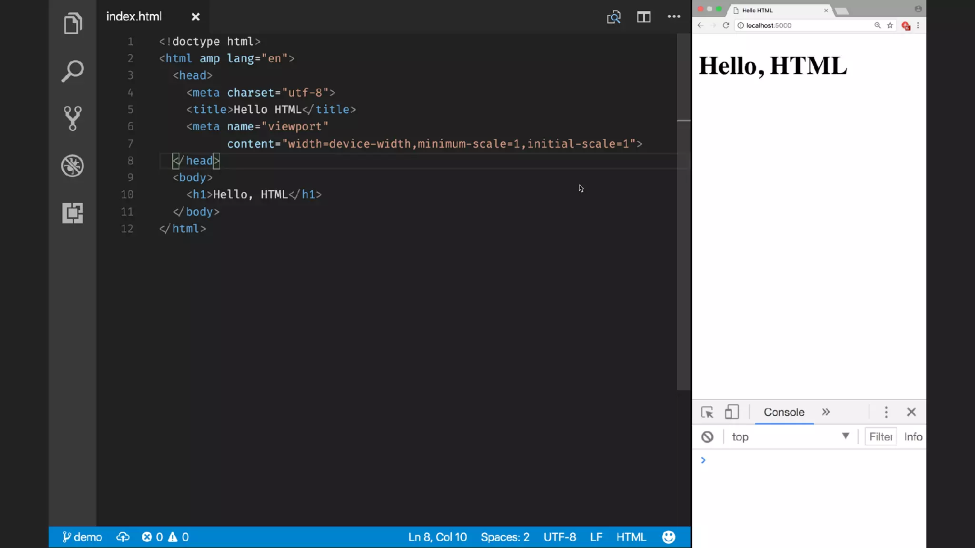Click the console Filter input field
The width and height of the screenshot is (975, 548).
(880, 437)
